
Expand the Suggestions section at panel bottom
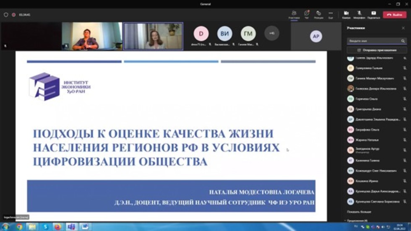tap(356, 220)
